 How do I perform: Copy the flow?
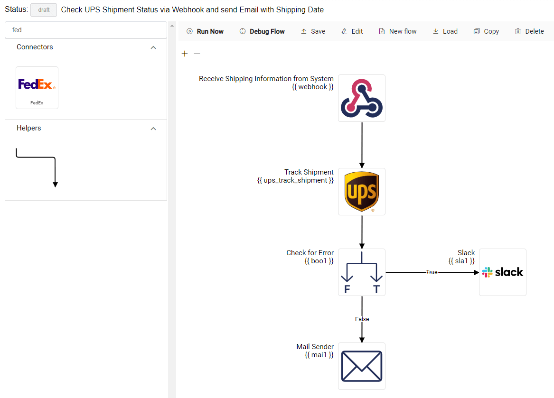point(486,31)
